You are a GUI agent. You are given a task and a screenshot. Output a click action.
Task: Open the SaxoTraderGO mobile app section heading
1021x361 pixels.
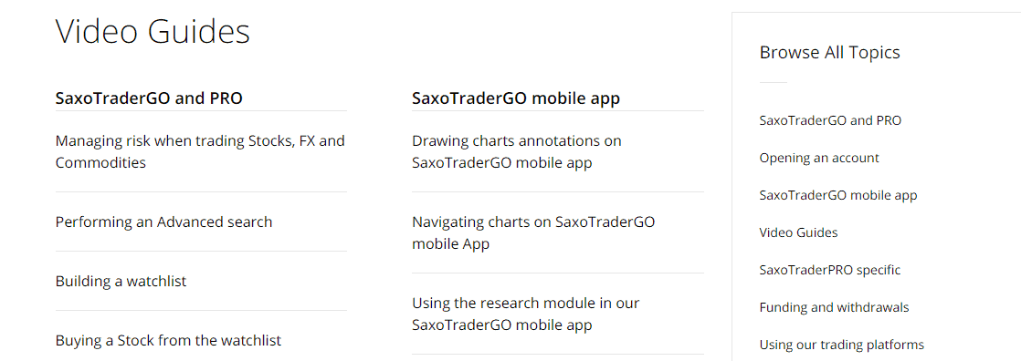pos(516,98)
